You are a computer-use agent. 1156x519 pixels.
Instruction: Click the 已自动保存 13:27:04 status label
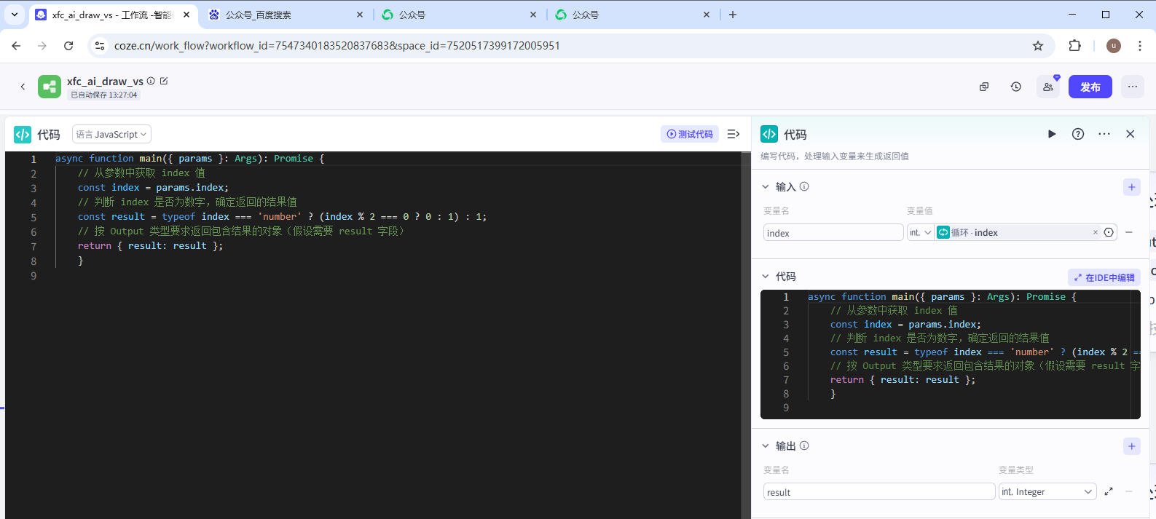(103, 95)
